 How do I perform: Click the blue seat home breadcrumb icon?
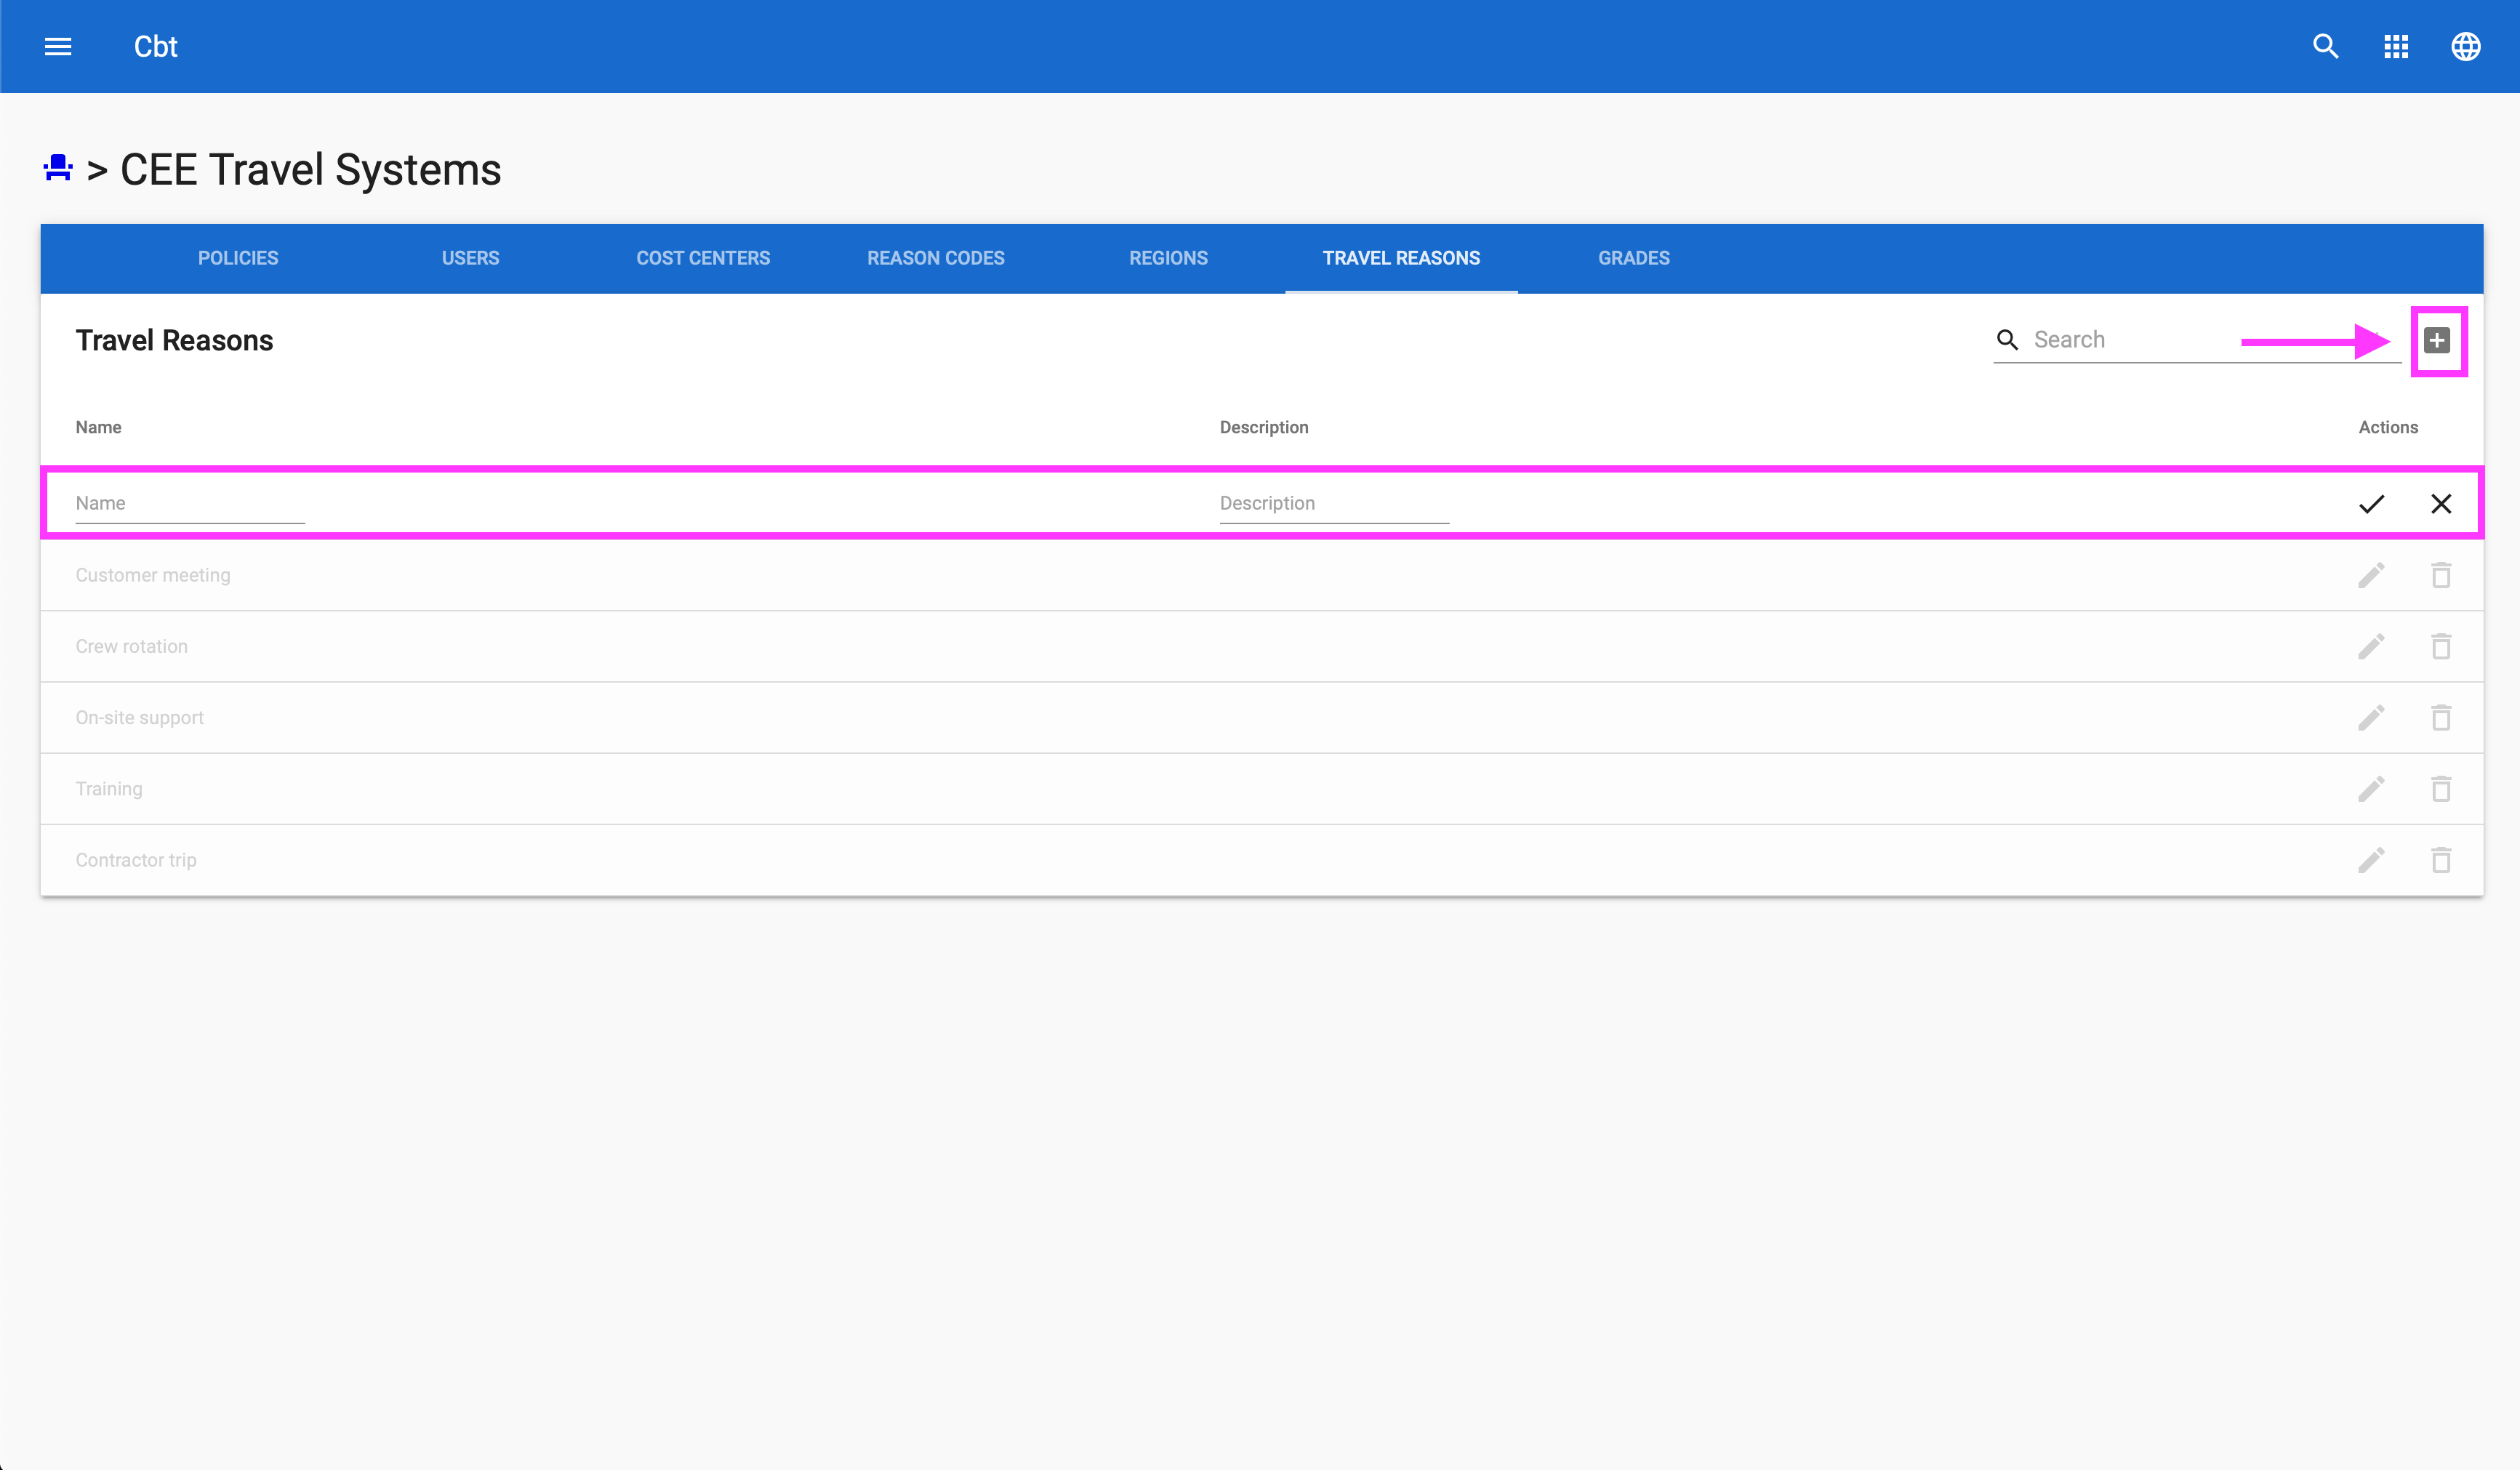(x=58, y=168)
